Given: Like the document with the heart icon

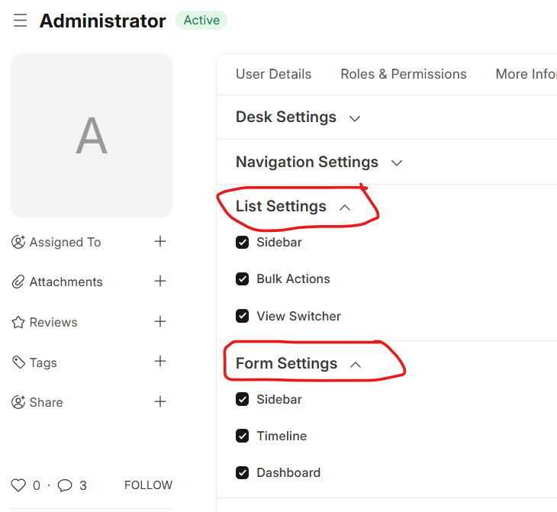Looking at the screenshot, I should point(18,485).
